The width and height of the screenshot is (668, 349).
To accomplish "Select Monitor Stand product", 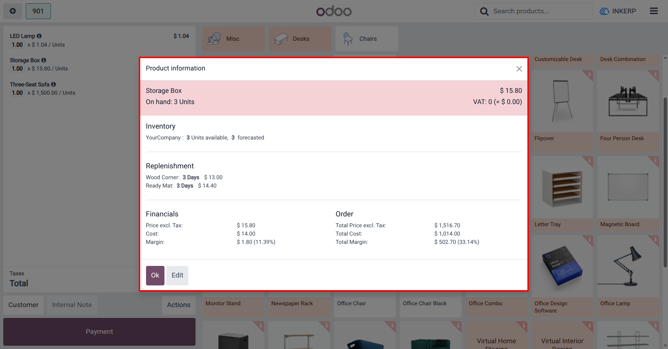I will click(233, 305).
